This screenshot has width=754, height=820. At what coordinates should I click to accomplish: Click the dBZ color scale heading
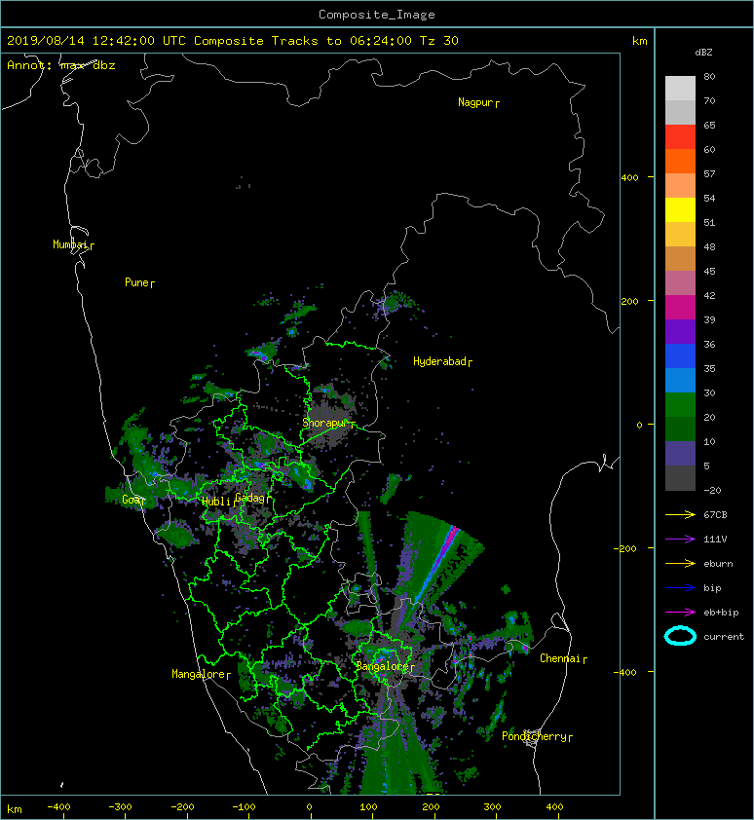[x=703, y=53]
